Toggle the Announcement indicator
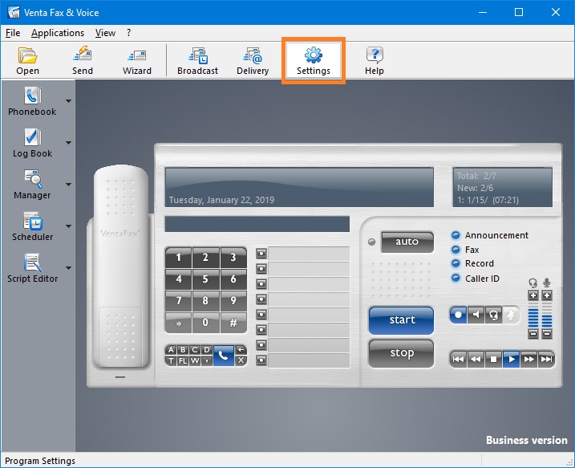 [456, 235]
